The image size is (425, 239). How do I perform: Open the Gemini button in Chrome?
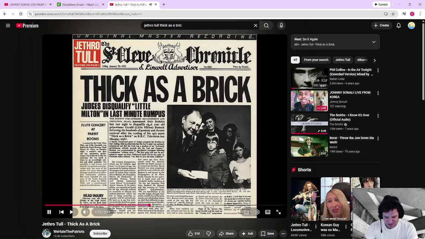pyautogui.click(x=381, y=5)
